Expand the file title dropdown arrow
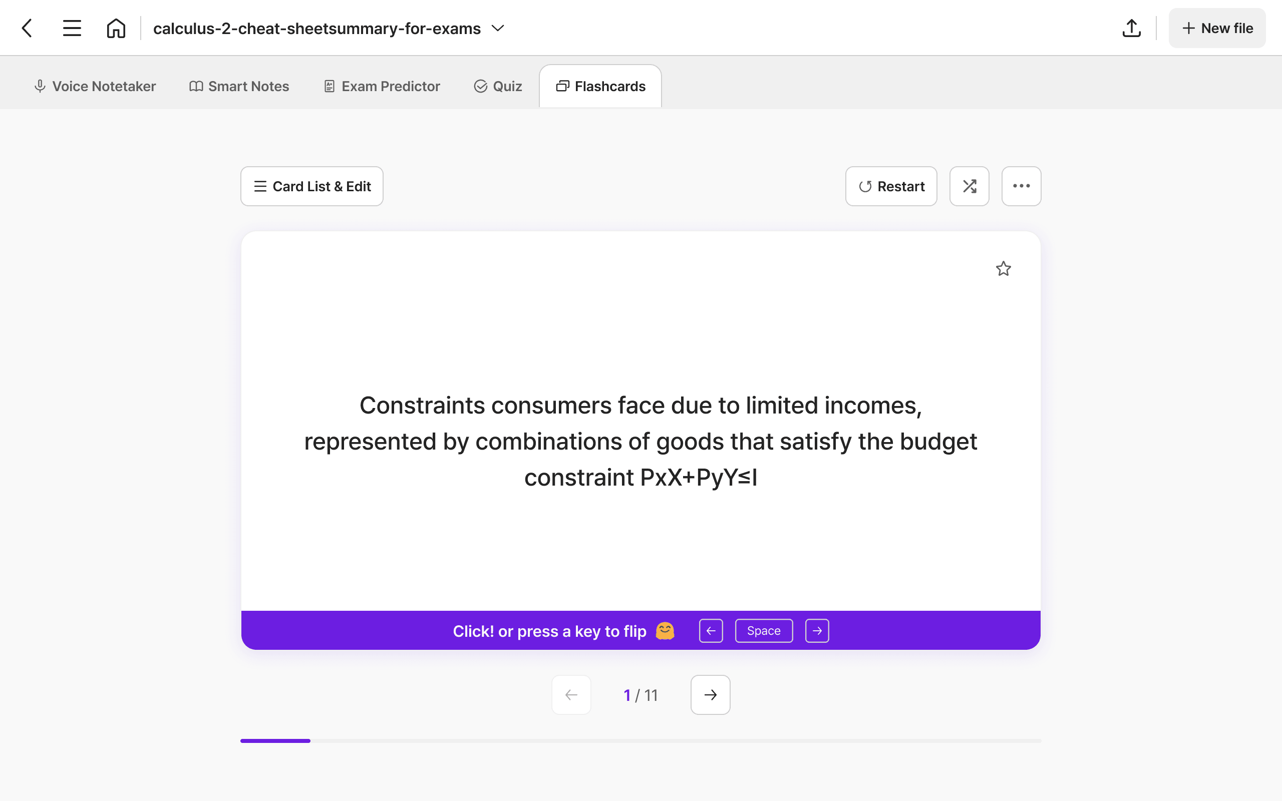 click(x=497, y=28)
